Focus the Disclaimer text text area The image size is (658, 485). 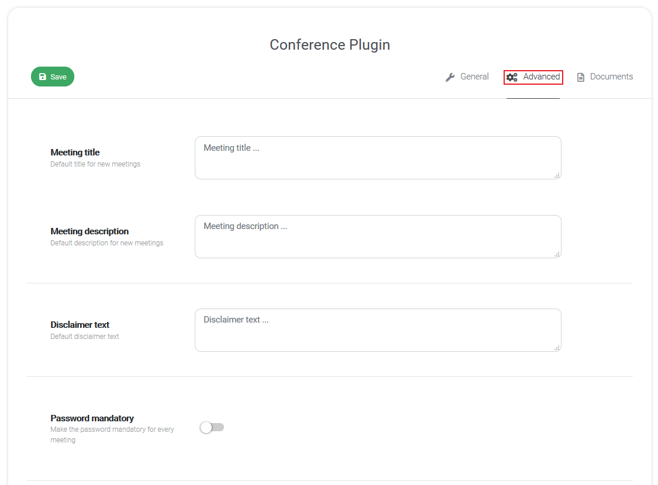pyautogui.click(x=378, y=330)
